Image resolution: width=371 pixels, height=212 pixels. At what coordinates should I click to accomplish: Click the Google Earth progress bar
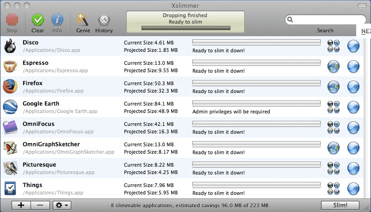(x=256, y=104)
